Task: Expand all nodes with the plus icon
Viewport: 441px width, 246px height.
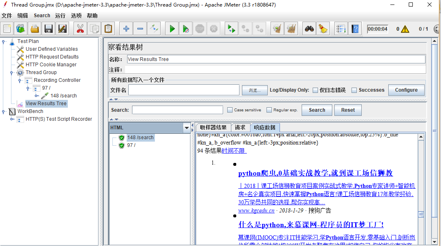Action: tap(126, 29)
